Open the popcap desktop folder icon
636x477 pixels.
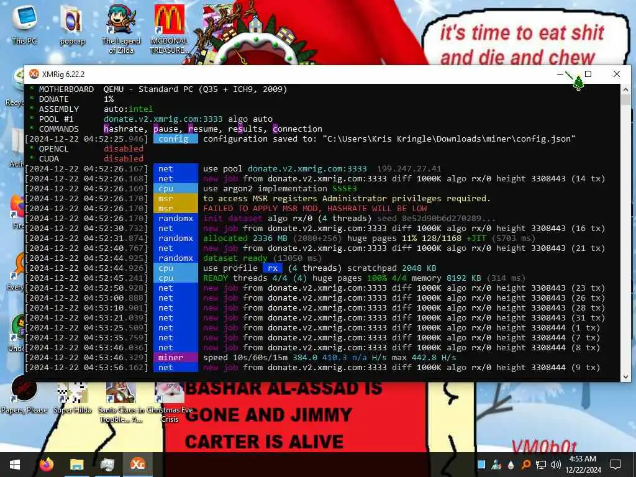pos(72,24)
